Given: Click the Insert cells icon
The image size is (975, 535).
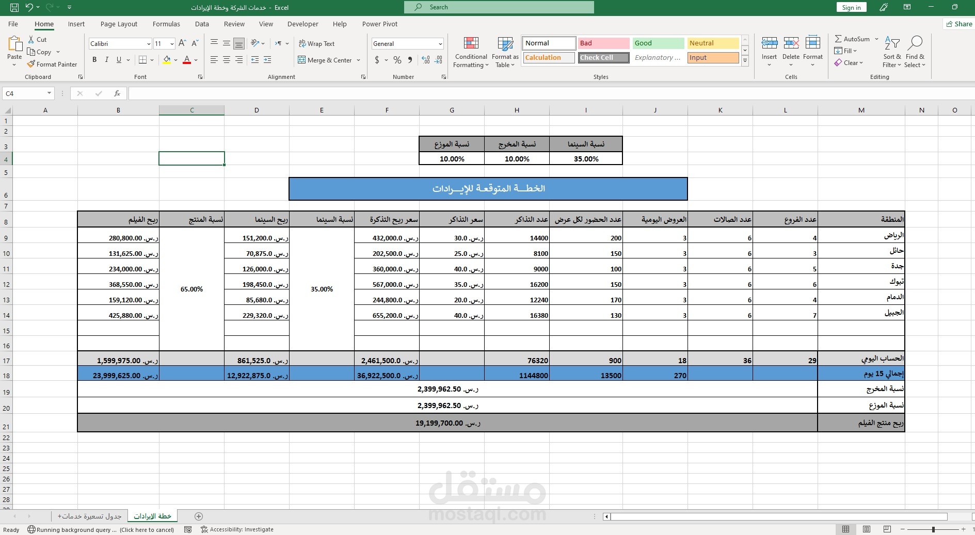Looking at the screenshot, I should coord(769,43).
